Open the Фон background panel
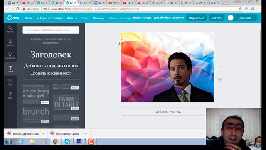 coord(10,82)
